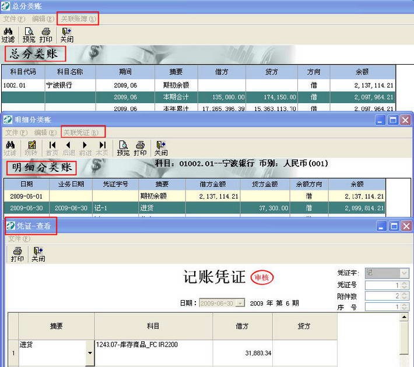Click voucher table scrollbar up arrow
The width and height of the screenshot is (414, 367).
404,317
